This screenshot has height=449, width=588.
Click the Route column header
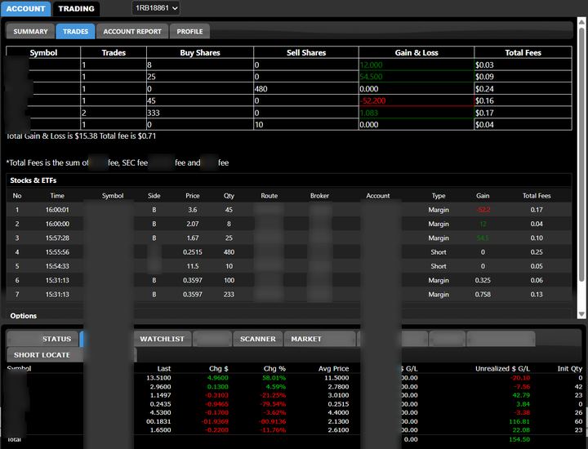click(x=269, y=196)
